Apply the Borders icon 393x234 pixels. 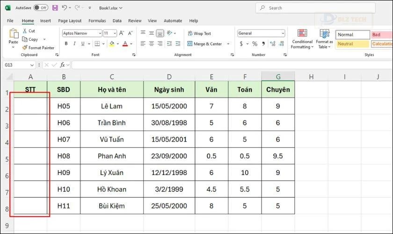click(x=97, y=44)
